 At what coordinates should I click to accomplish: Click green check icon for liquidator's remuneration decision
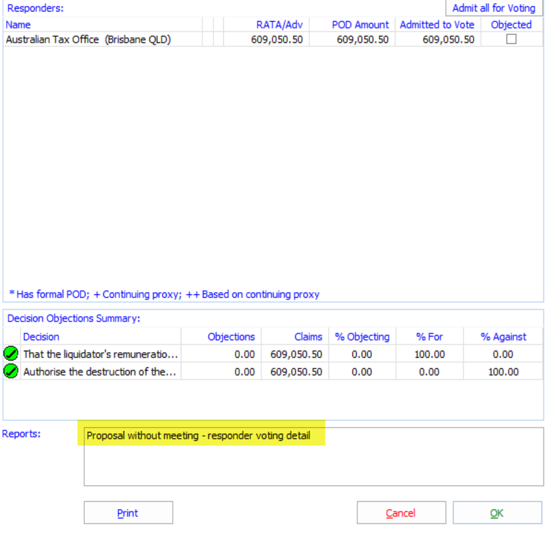tap(11, 354)
